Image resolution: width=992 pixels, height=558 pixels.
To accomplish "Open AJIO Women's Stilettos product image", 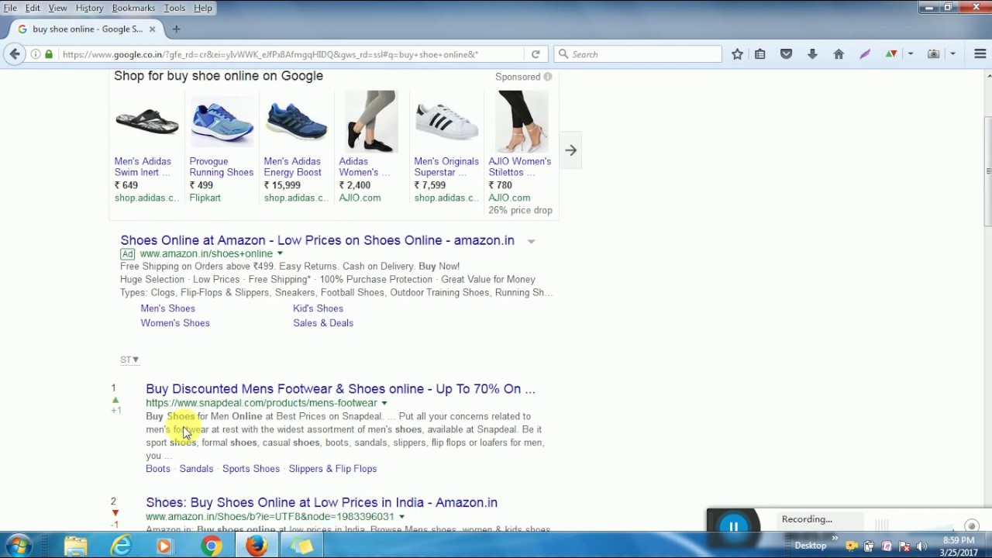I will 521,122.
